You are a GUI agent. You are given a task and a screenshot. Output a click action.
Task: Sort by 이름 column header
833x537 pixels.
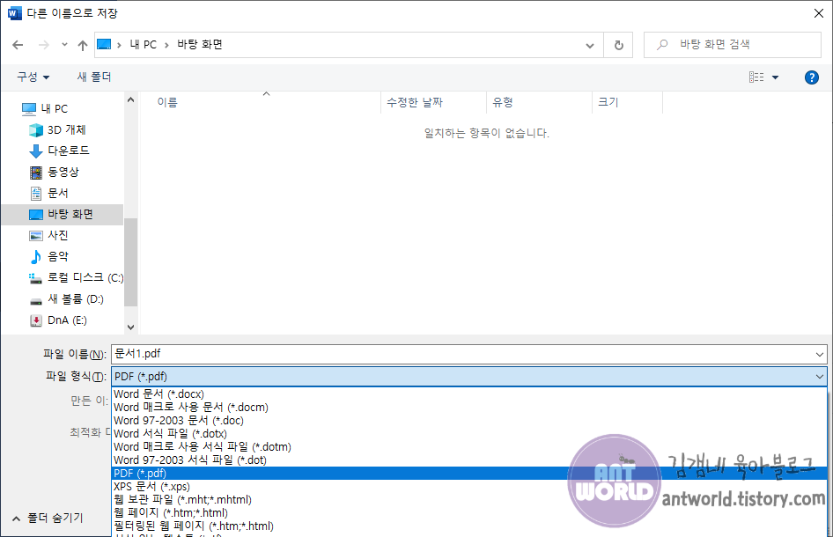[x=260, y=102]
